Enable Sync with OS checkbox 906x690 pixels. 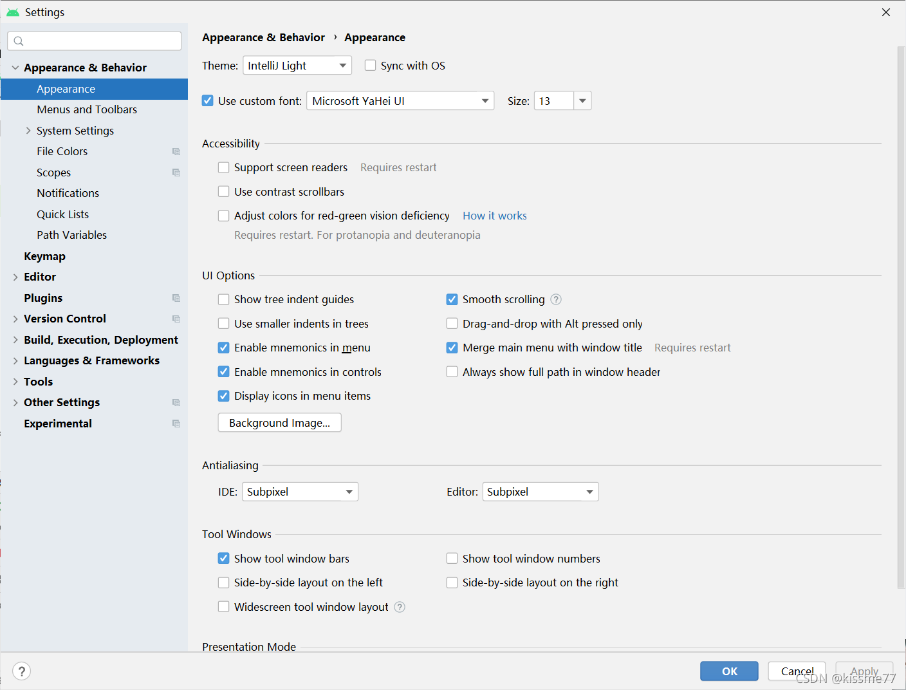click(370, 65)
